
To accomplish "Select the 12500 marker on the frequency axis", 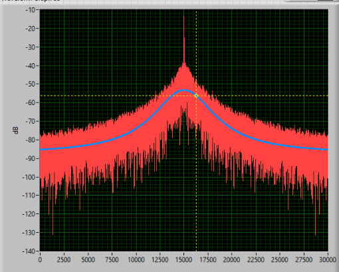I will (x=160, y=259).
